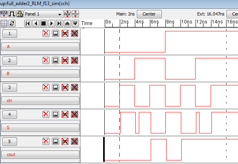
Task: Hide panel 2 with the minimize icon
Action: [56, 60]
